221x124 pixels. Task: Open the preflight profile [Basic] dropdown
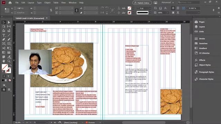tap(82, 123)
